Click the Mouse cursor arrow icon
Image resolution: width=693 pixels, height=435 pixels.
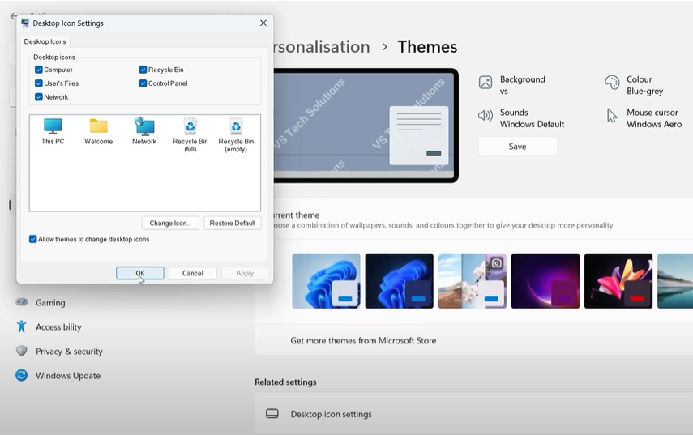pos(612,116)
